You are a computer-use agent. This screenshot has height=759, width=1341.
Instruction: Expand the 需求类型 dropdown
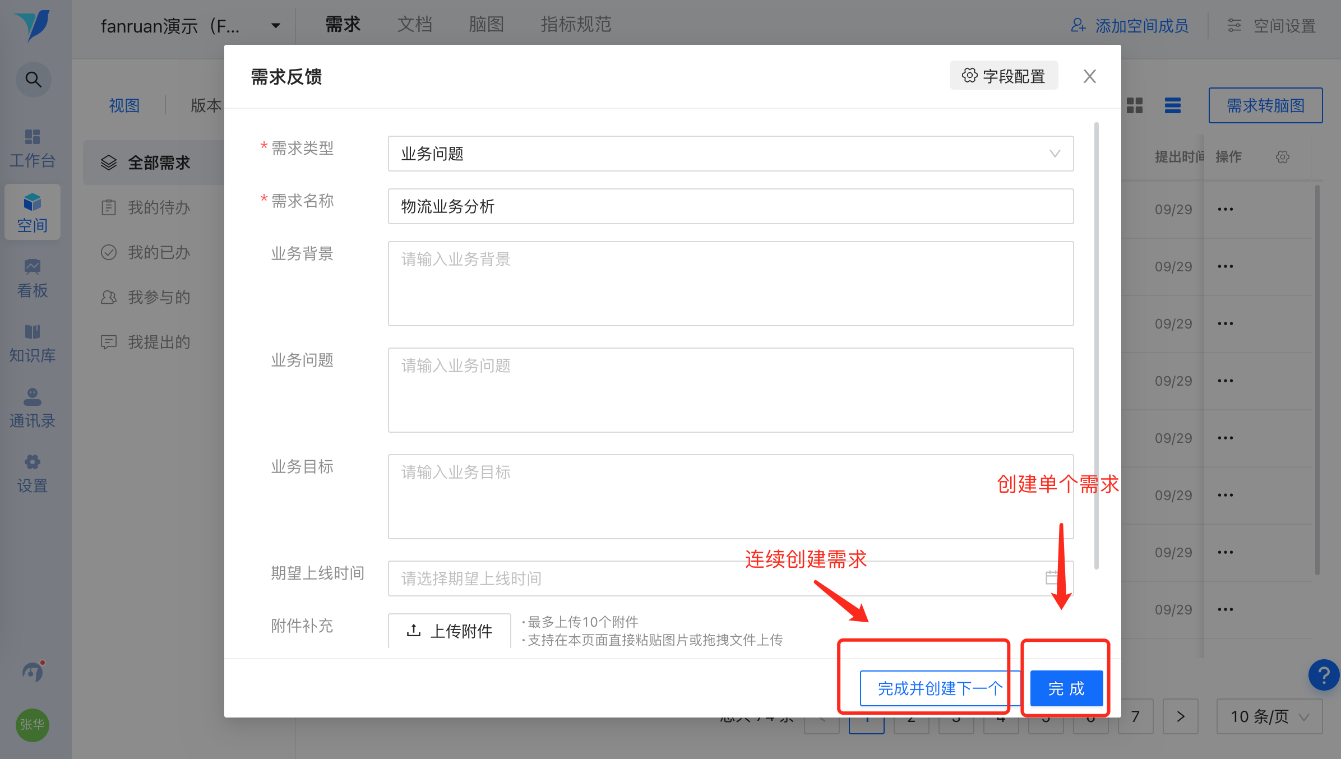(x=730, y=154)
